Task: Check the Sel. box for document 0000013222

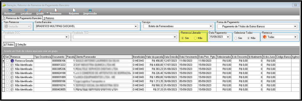Action: pos(7,65)
